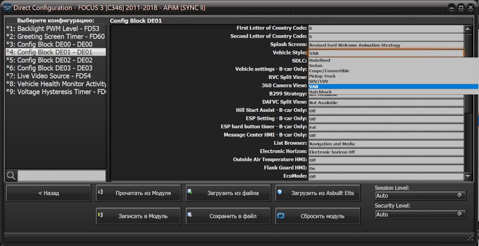Click the write-to-module button icon
The width and height of the screenshot is (479, 246).
click(100, 215)
